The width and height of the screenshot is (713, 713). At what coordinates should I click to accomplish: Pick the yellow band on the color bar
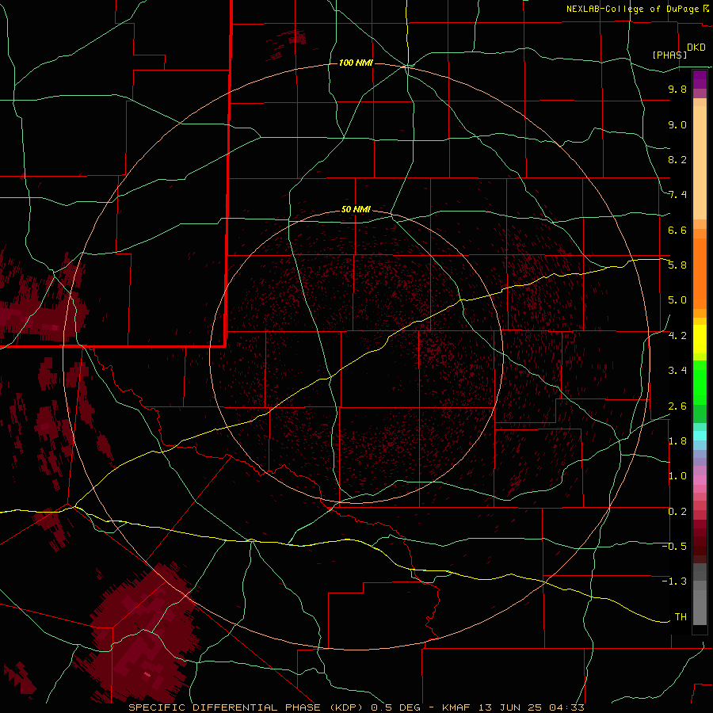click(x=700, y=339)
